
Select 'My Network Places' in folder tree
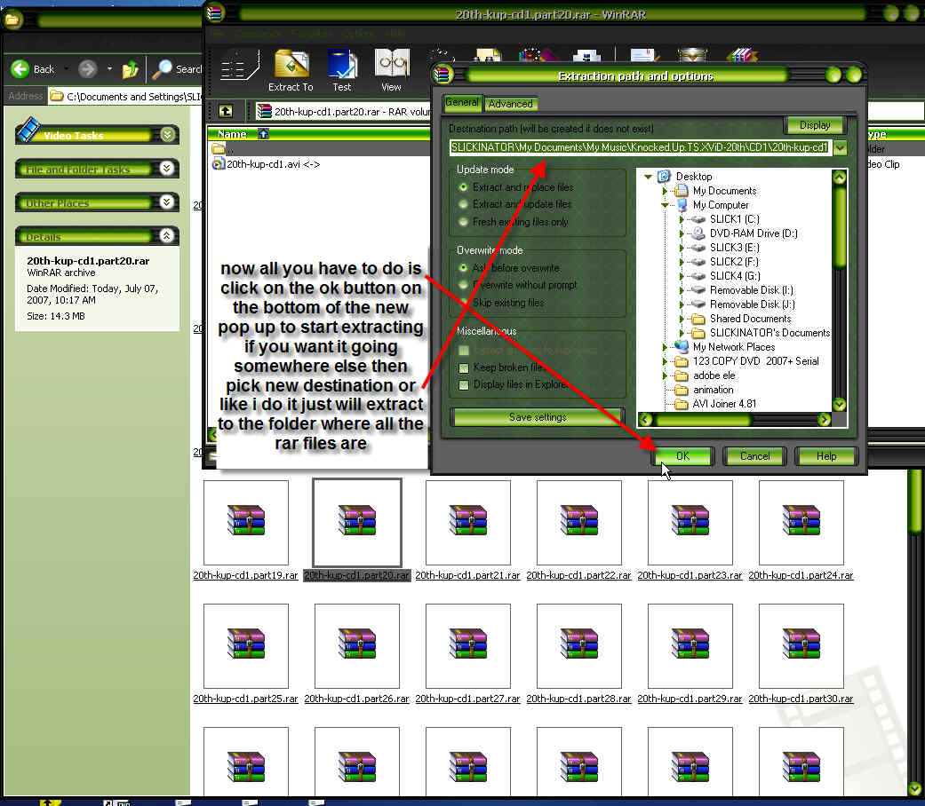[734, 347]
